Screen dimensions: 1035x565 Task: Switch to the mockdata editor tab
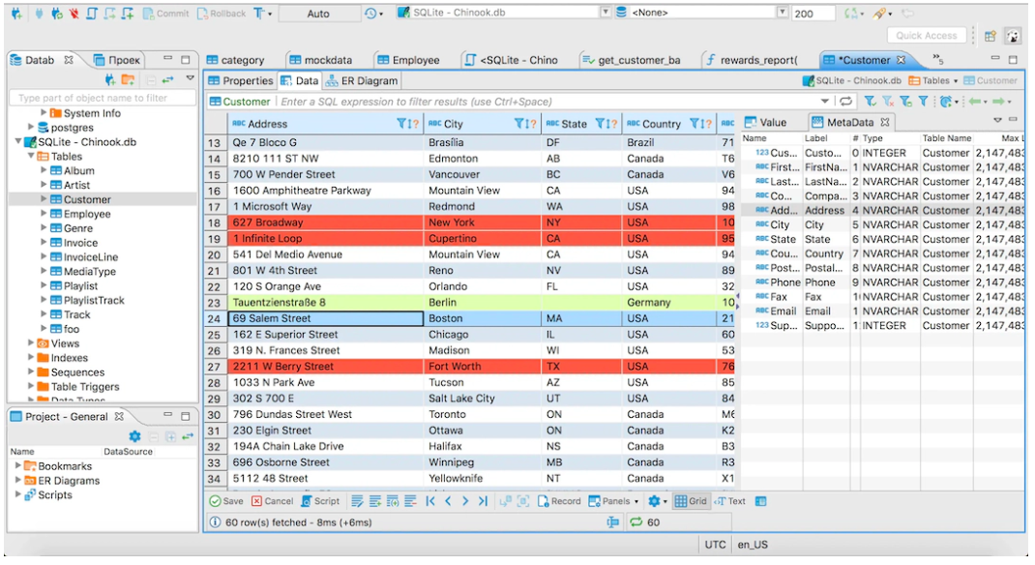tap(321, 60)
